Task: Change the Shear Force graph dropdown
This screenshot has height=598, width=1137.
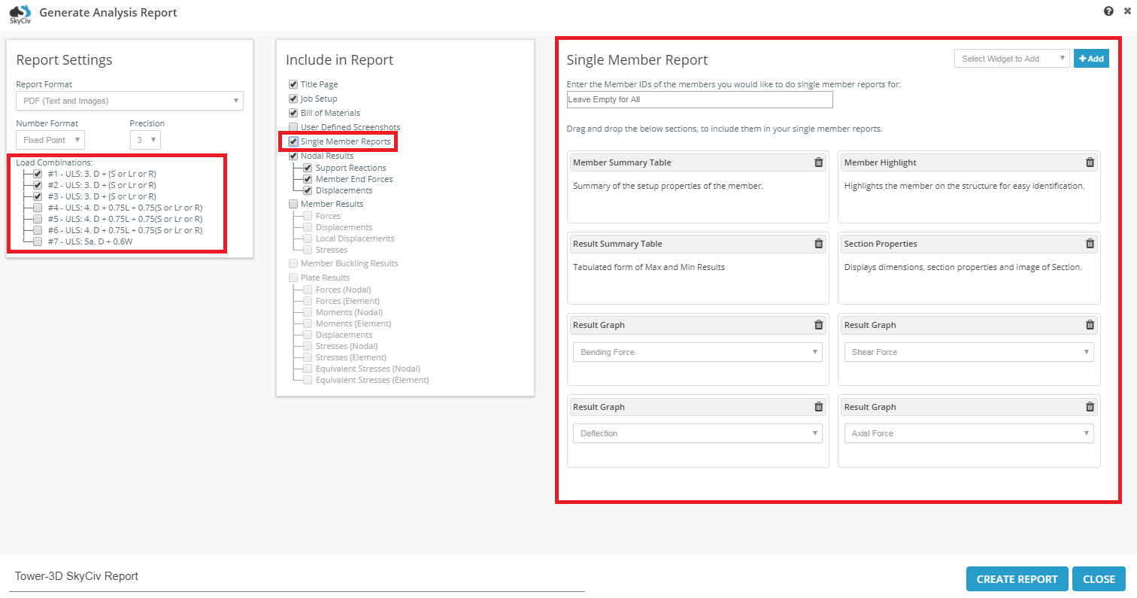Action: point(969,352)
